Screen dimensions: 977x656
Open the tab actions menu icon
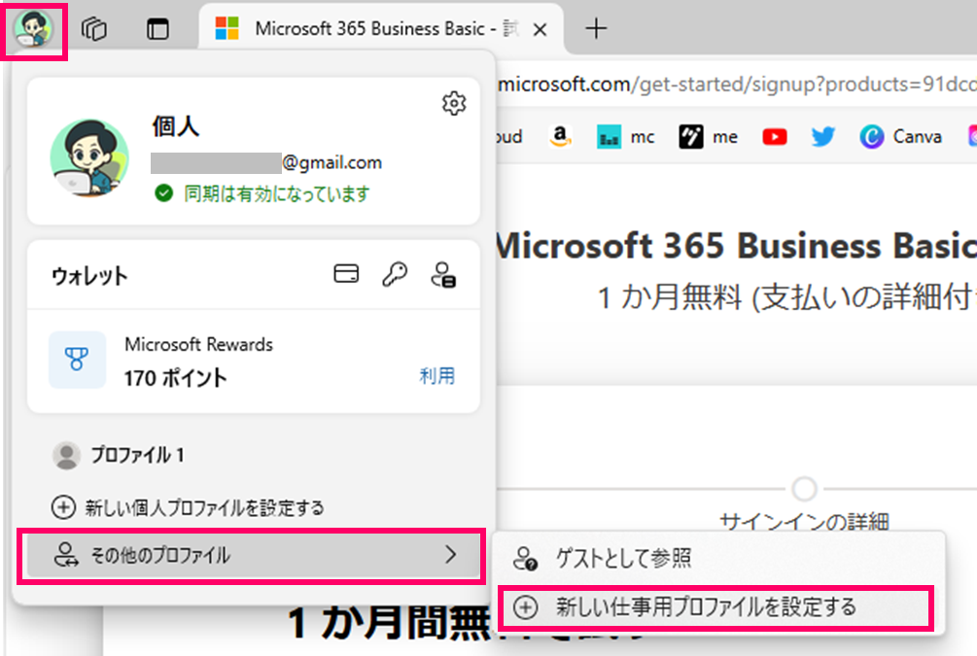pos(157,28)
